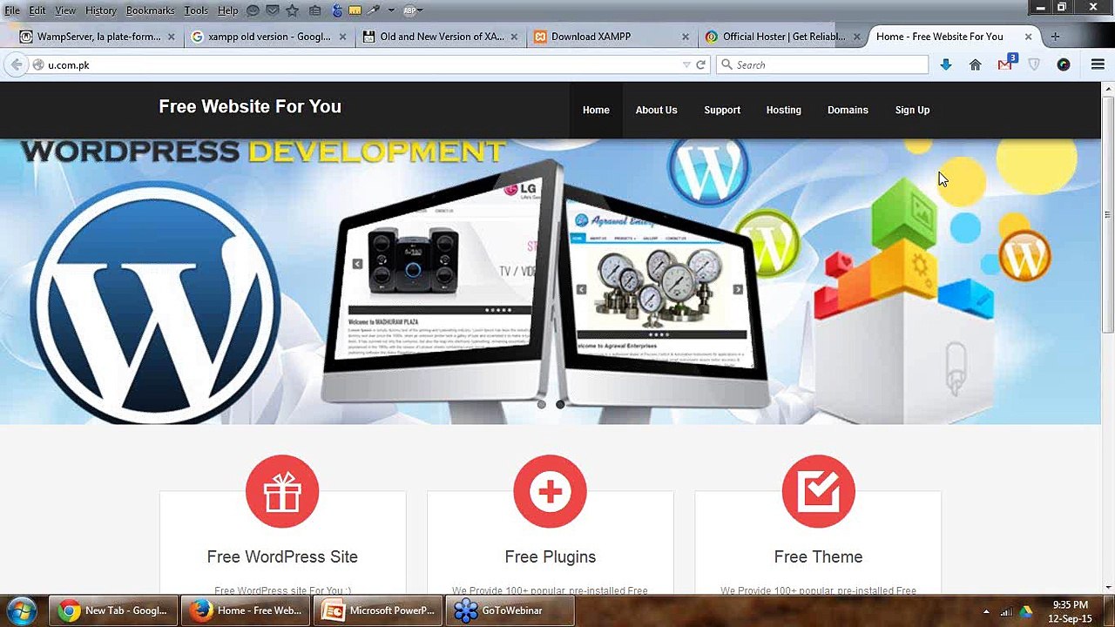Image resolution: width=1115 pixels, height=627 pixels.
Task: Click the large WordPress logo banner image
Action: (155, 302)
